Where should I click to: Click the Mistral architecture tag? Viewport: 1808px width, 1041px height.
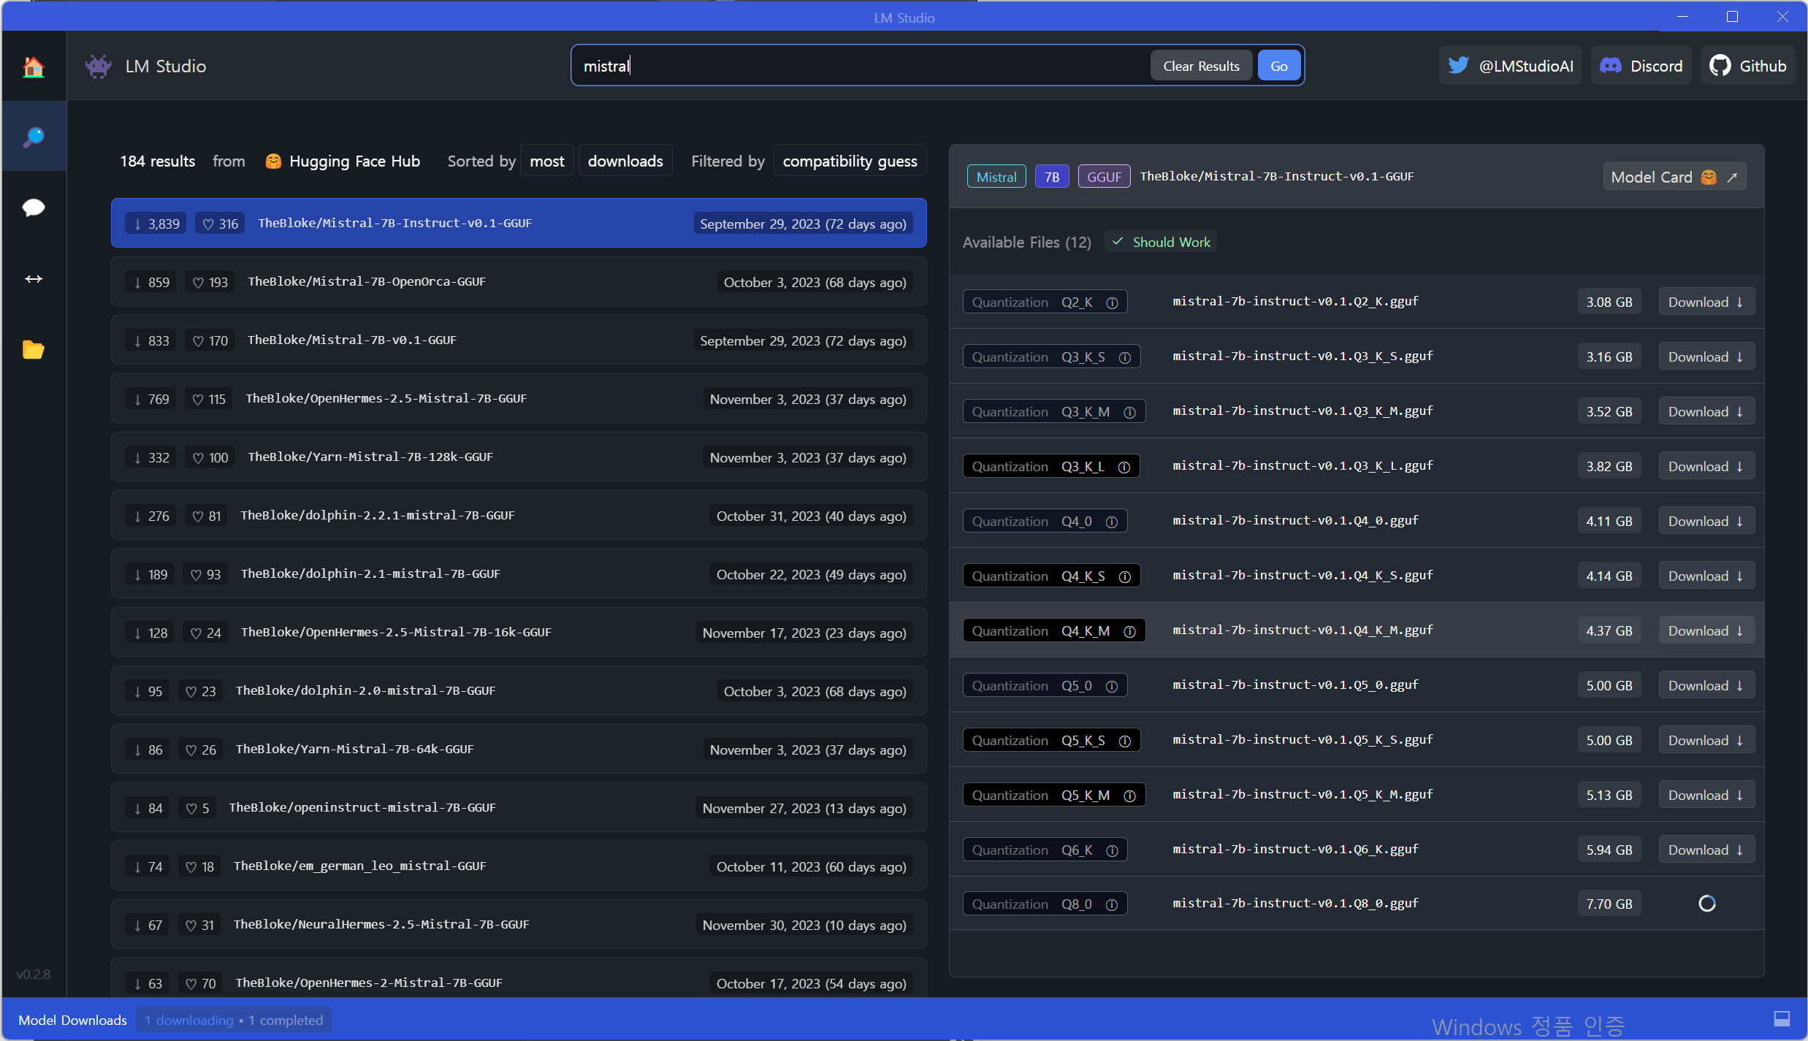[996, 177]
